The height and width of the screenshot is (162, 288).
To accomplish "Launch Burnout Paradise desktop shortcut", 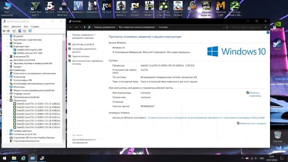I will [178, 9].
